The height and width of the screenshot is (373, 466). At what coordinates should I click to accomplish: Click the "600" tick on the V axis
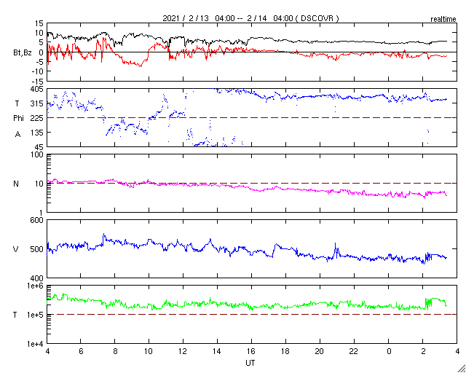tap(38, 221)
